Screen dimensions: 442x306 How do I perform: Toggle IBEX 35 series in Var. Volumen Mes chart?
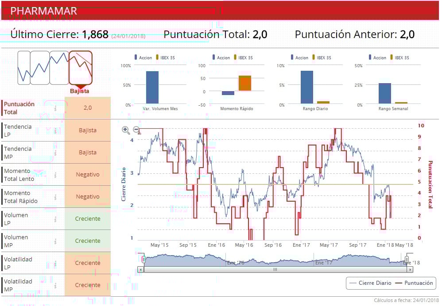click(165, 57)
